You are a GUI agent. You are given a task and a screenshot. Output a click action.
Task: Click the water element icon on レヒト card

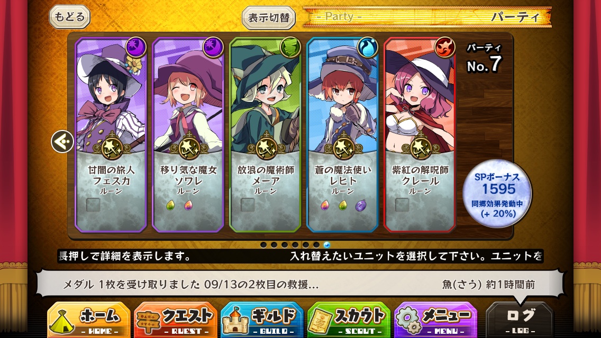click(368, 48)
